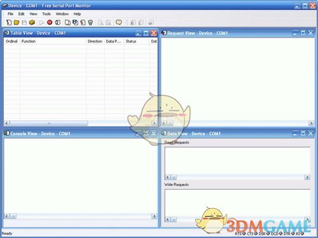
Task: Click the first greyed icon after toolbar separator
Action: [133, 22]
